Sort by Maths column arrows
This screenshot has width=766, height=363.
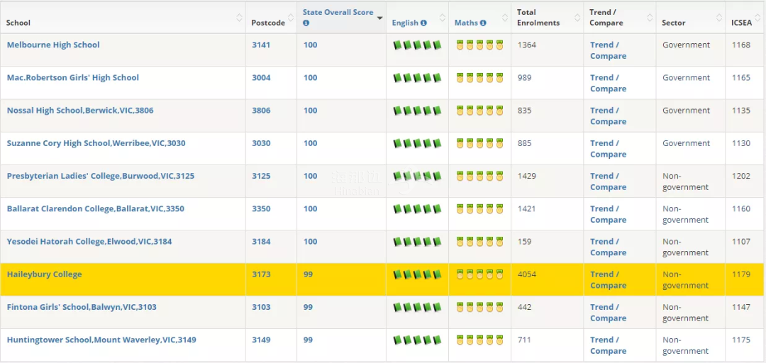[x=505, y=18]
